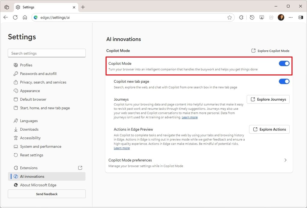Click the Explore Actions button
This screenshot has height=208, width=307.
[269, 129]
